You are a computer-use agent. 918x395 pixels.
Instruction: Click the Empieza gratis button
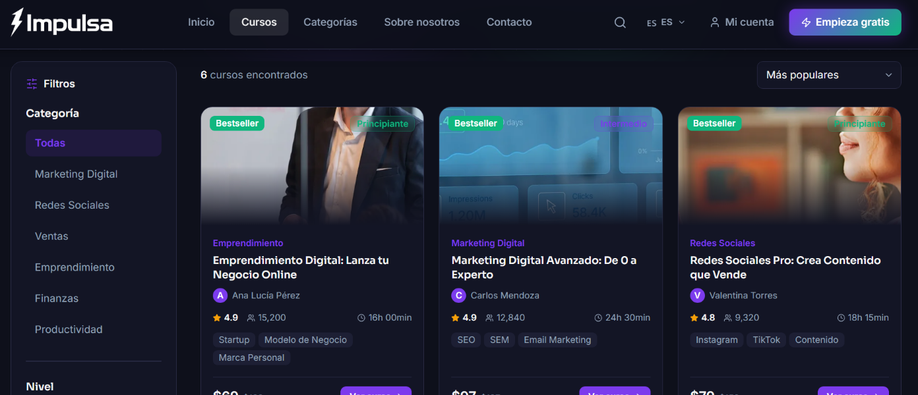click(845, 22)
